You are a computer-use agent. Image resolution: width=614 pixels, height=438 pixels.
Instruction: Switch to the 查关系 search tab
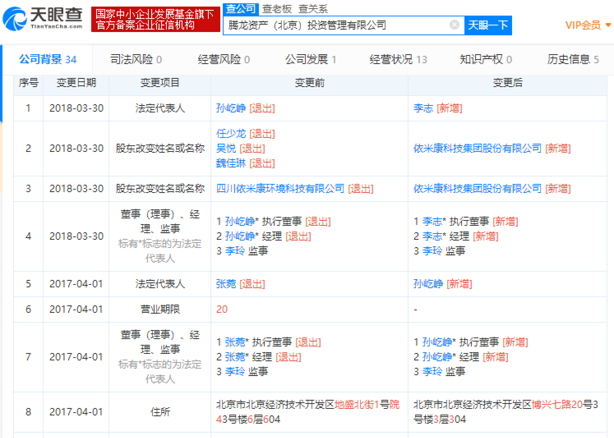coord(313,9)
